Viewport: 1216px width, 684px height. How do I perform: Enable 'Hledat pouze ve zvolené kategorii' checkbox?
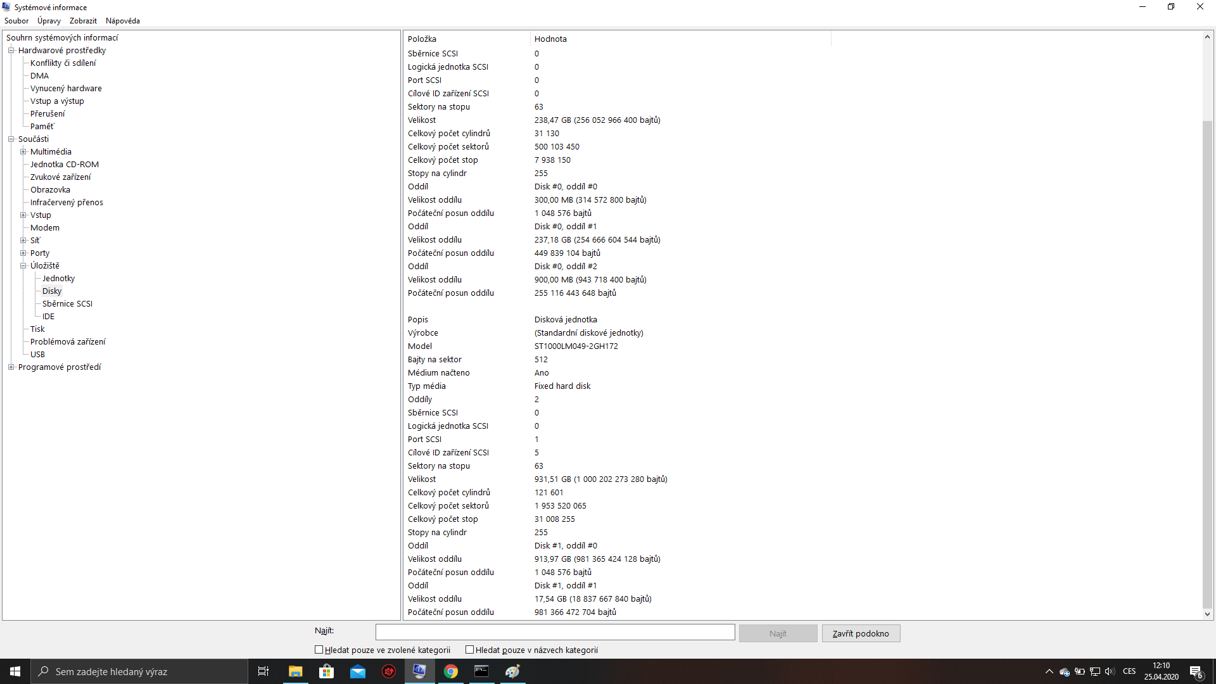pos(319,650)
